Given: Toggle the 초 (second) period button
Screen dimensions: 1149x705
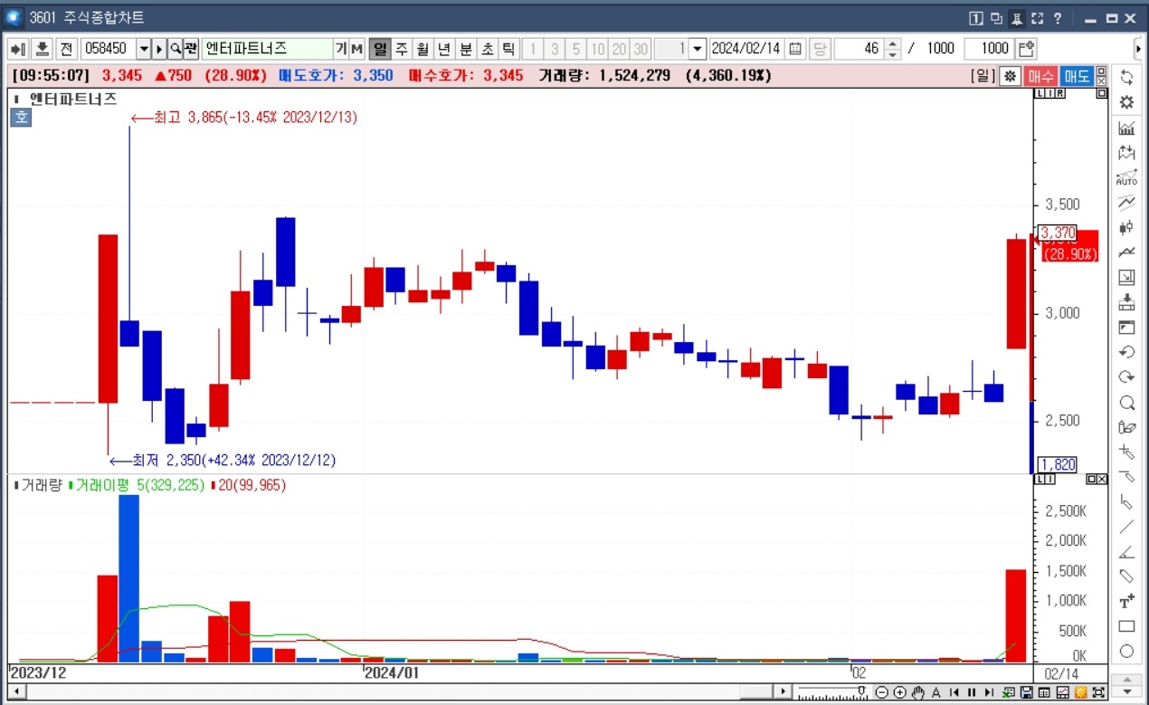Looking at the screenshot, I should click(487, 48).
